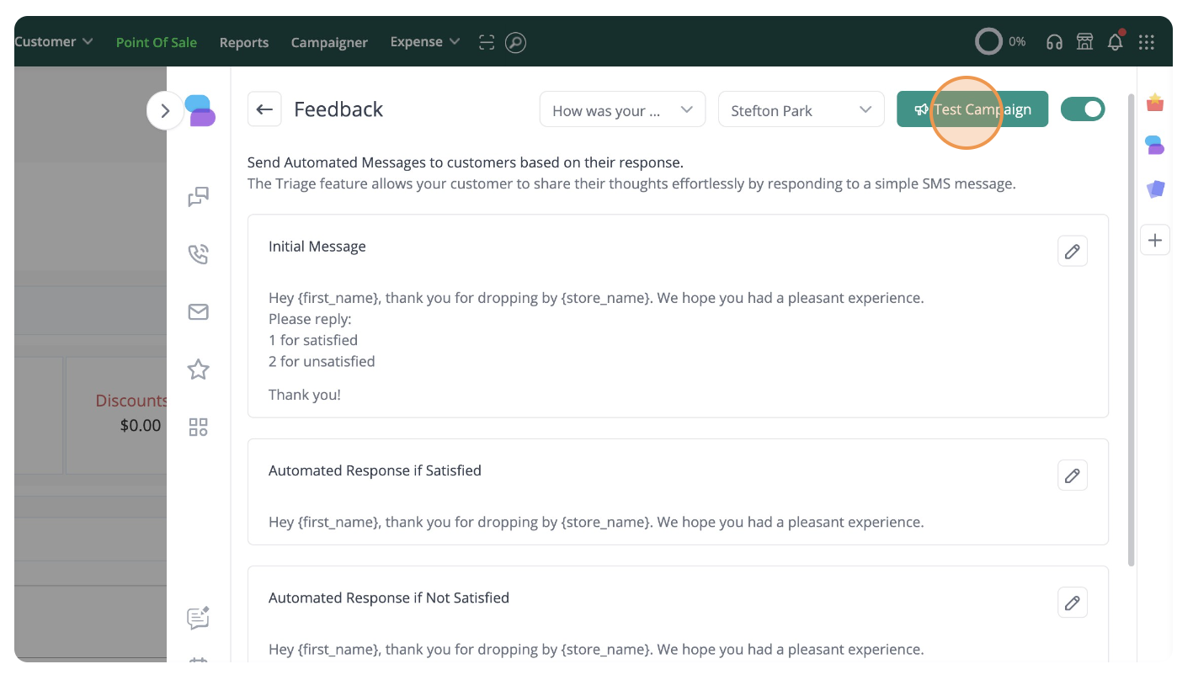This screenshot has width=1177, height=680.
Task: Open the star reviews sidebar icon
Action: [x=198, y=369]
